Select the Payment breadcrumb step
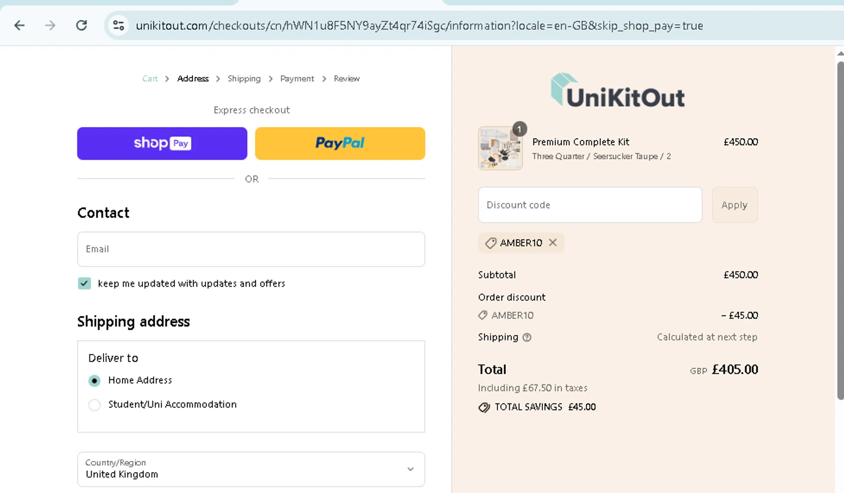 point(297,79)
